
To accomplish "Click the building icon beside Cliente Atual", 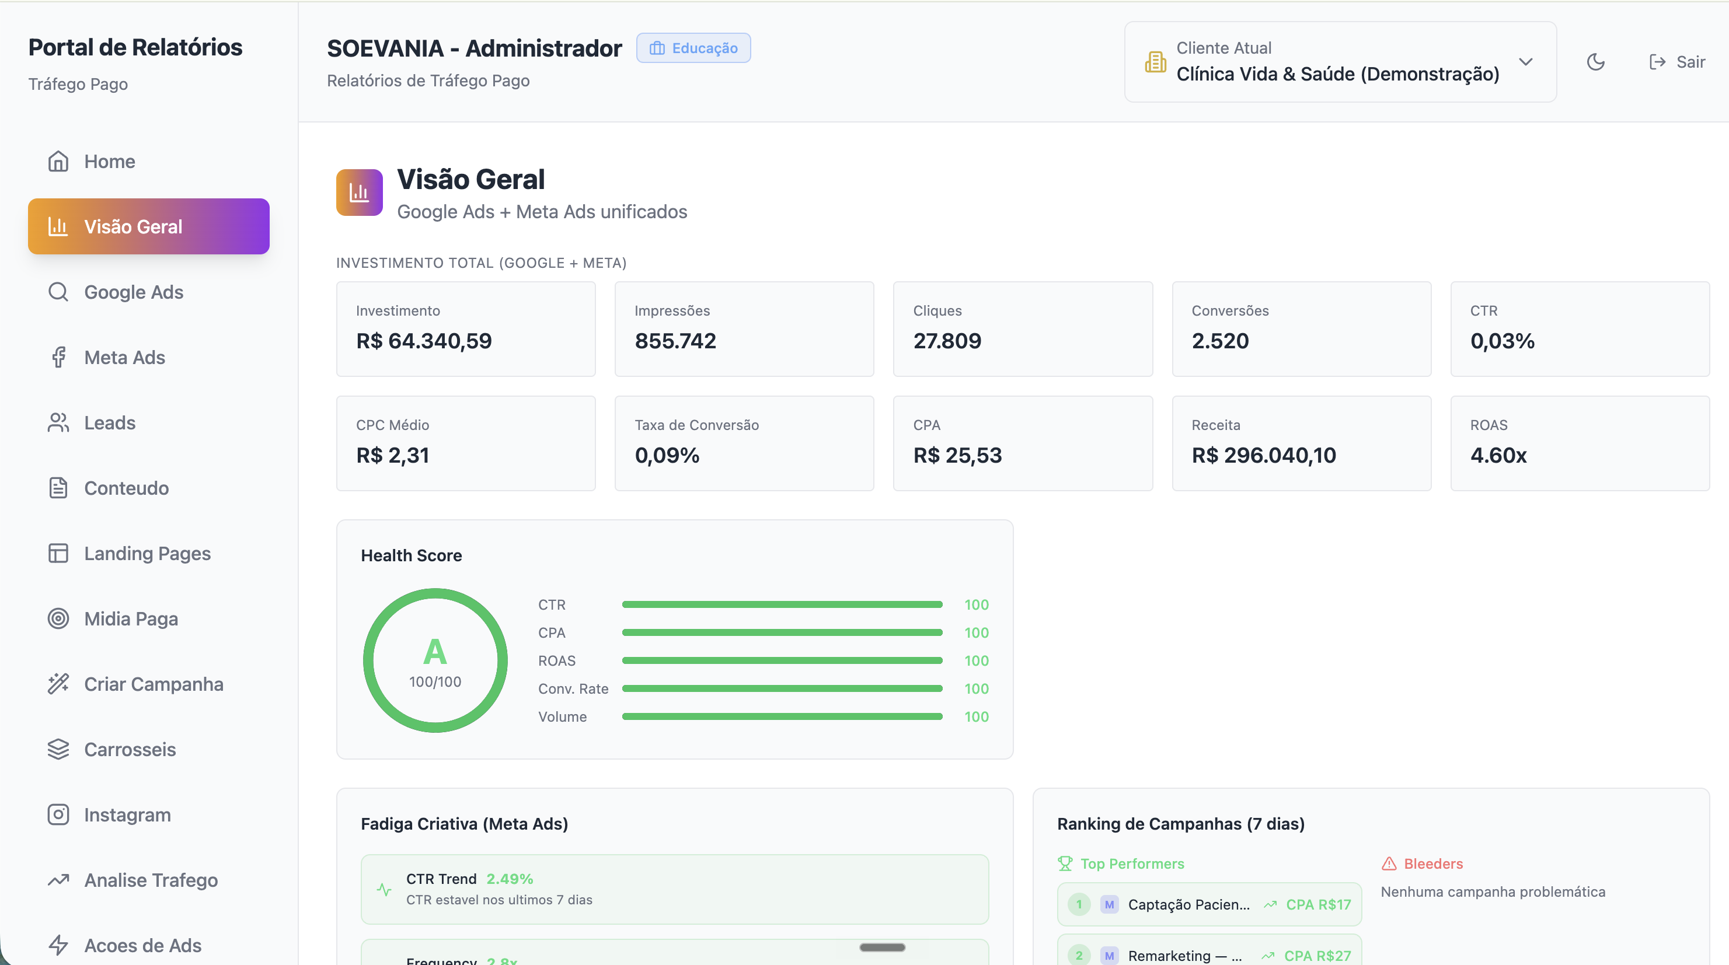I will (x=1155, y=62).
